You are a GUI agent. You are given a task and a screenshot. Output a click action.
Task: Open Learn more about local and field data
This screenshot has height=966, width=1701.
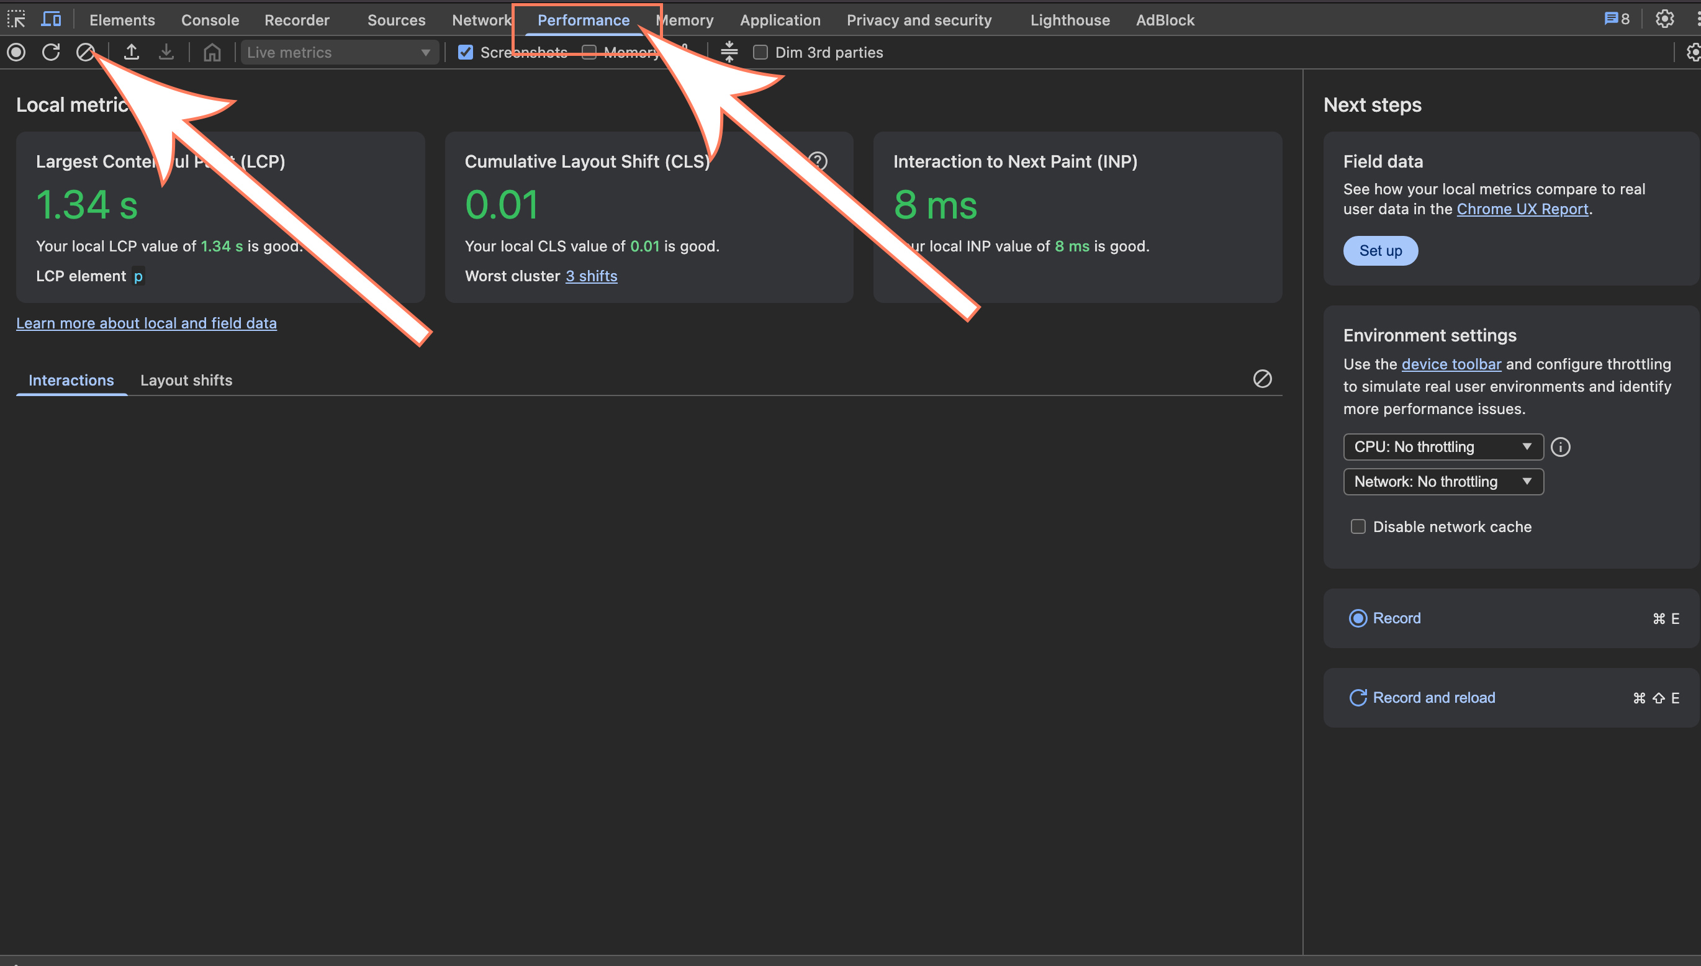click(147, 323)
